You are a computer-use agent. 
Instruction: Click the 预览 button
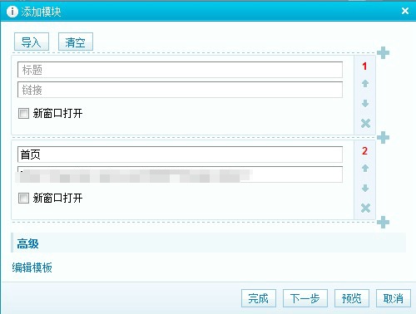[352, 298]
